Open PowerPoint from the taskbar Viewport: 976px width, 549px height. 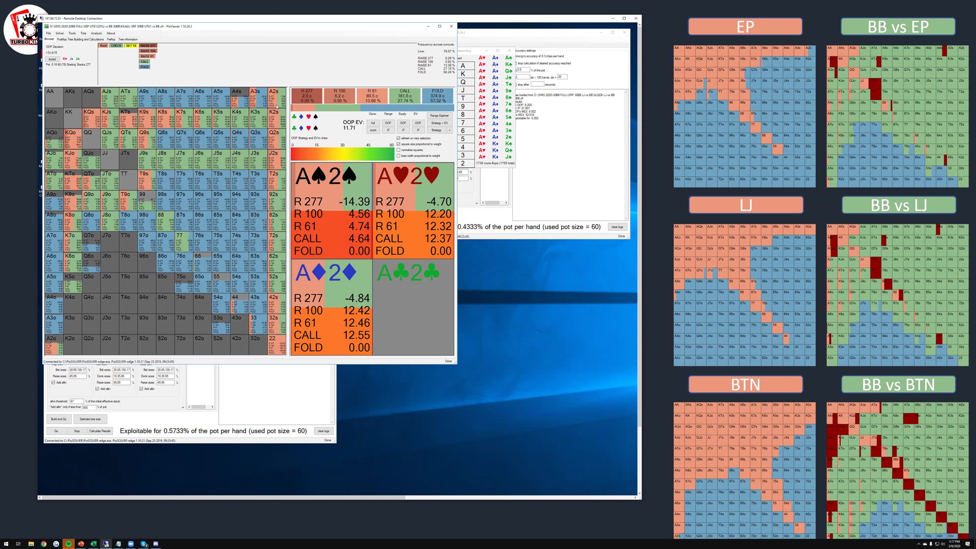tap(81, 543)
